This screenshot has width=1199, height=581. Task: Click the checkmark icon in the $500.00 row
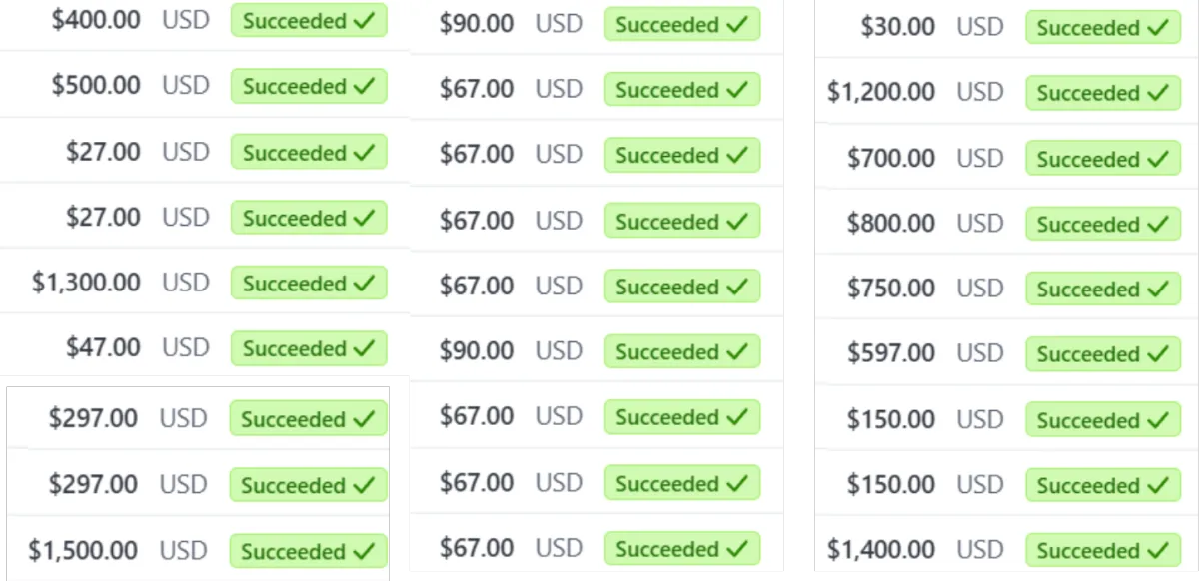pos(364,86)
